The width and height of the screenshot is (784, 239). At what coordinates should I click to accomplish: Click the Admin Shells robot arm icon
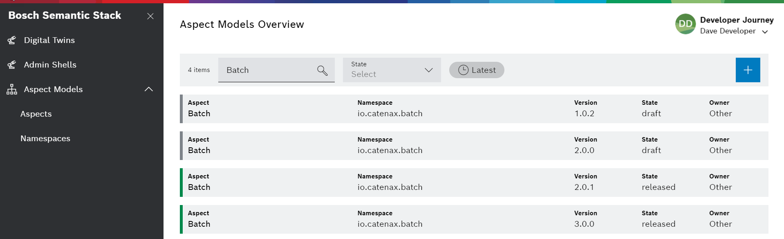point(12,65)
